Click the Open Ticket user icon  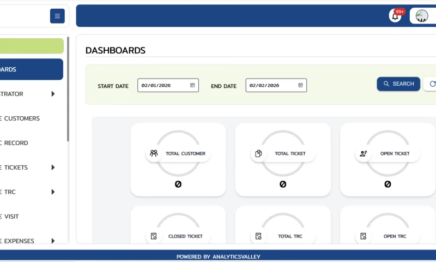click(363, 153)
